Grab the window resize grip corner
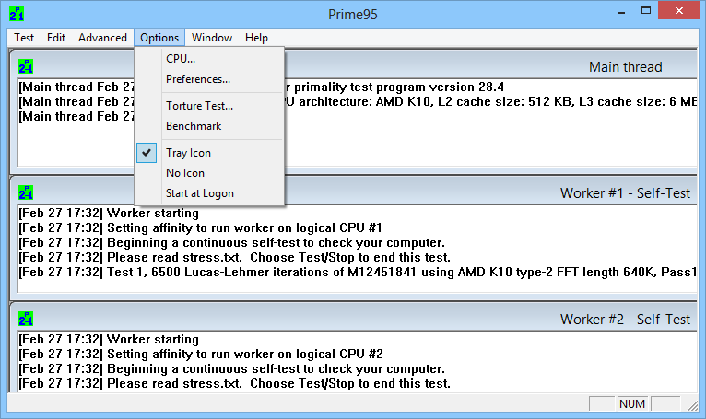706x419 pixels. 692,405
